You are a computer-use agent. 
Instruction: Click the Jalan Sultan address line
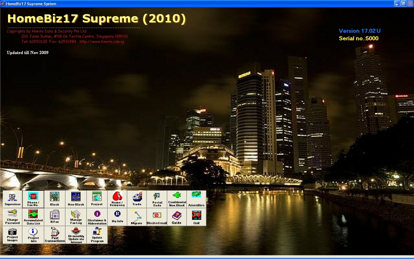[74, 36]
